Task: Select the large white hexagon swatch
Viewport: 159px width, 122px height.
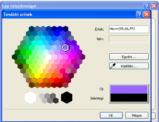Action: 30,97
